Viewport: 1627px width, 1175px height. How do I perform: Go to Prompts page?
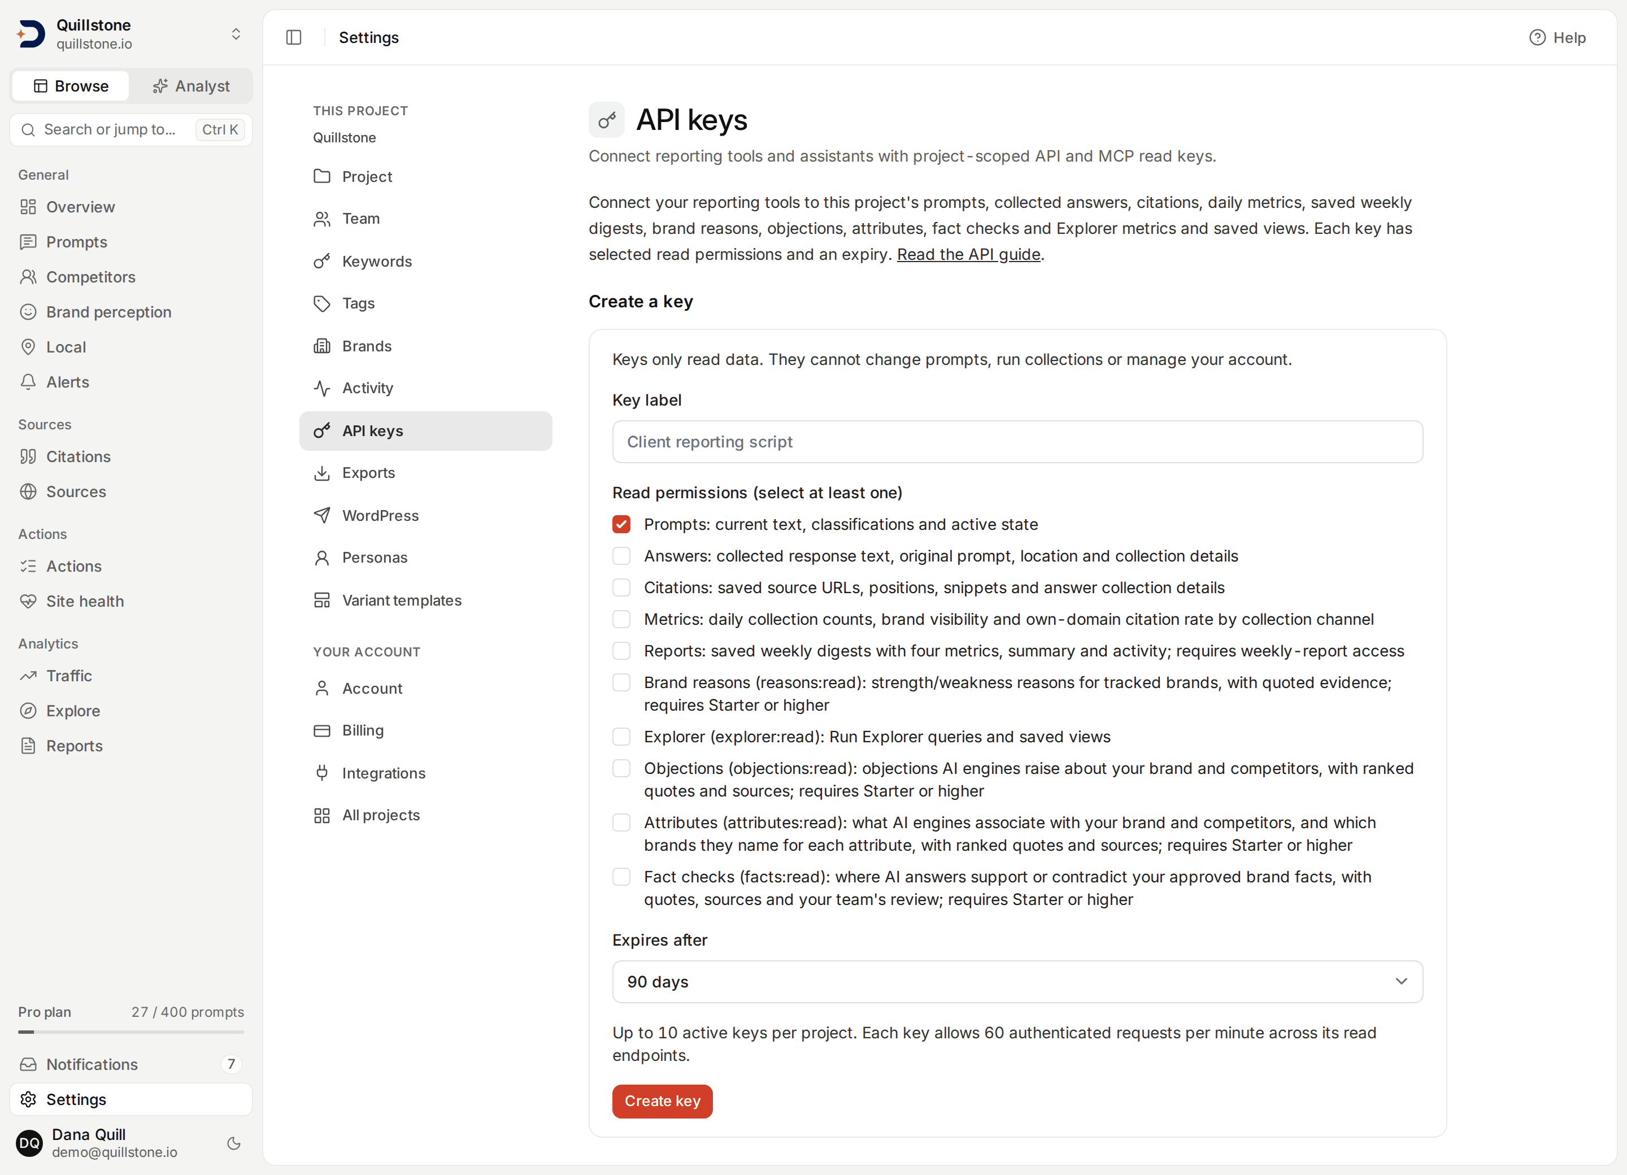131,242
